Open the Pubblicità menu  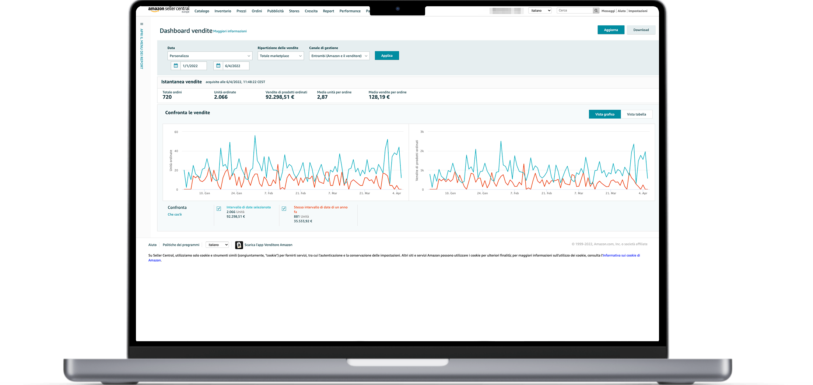(276, 11)
